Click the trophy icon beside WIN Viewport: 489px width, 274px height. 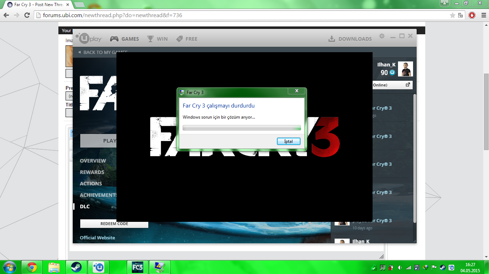pyautogui.click(x=150, y=39)
